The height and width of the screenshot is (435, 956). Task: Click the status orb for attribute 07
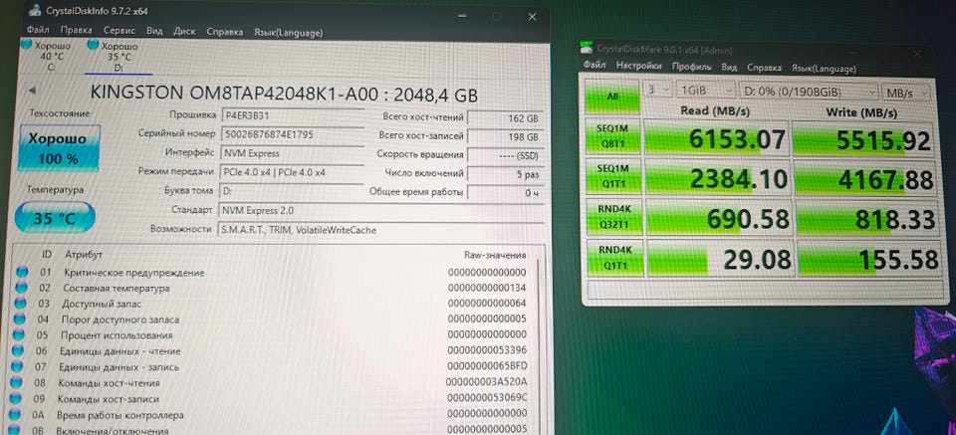pos(17,366)
